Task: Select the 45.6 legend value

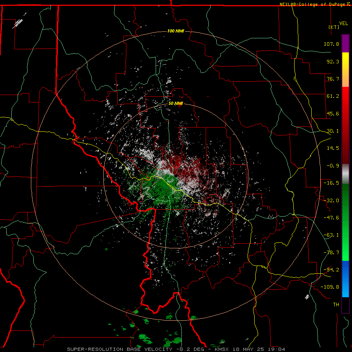Action: 333,113
